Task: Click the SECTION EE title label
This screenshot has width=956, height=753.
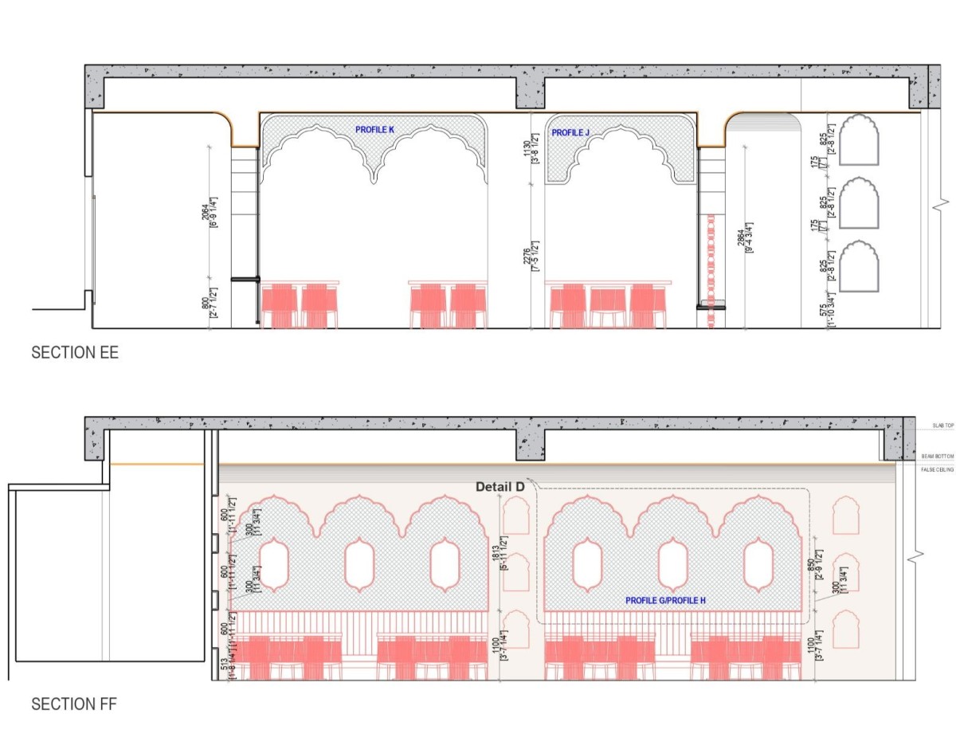Action: tap(75, 352)
